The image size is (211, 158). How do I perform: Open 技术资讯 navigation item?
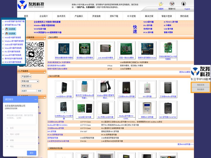(x=61, y=16)
